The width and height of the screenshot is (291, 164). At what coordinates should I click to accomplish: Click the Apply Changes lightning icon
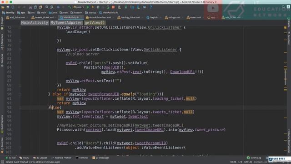click(93, 7)
